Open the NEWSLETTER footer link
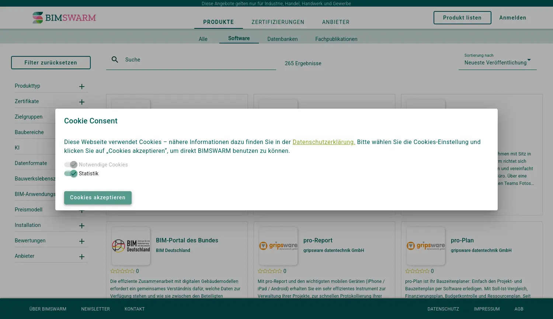 click(x=95, y=309)
